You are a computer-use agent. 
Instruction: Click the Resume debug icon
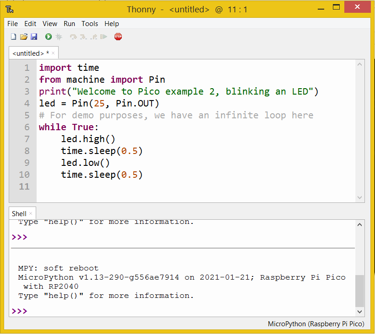pyautogui.click(x=103, y=37)
